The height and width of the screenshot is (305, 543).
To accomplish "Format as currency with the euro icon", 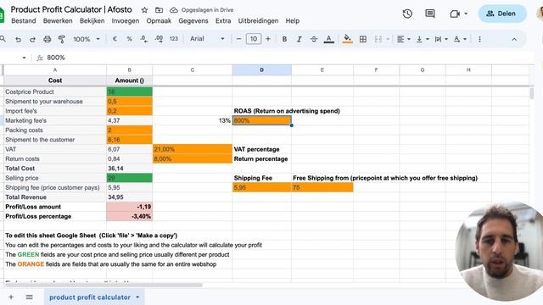I will tap(115, 39).
